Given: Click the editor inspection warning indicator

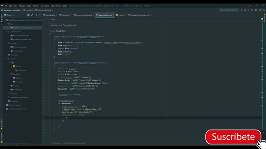Looking at the screenshot, I should (262, 19).
